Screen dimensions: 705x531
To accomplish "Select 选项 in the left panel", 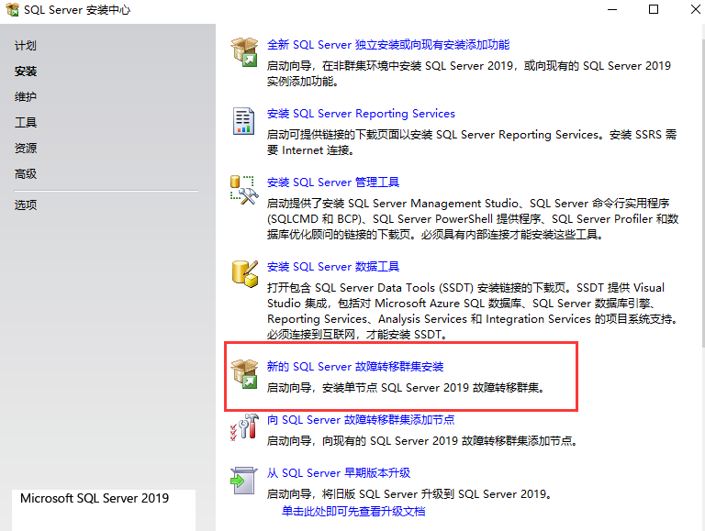I will click(26, 205).
